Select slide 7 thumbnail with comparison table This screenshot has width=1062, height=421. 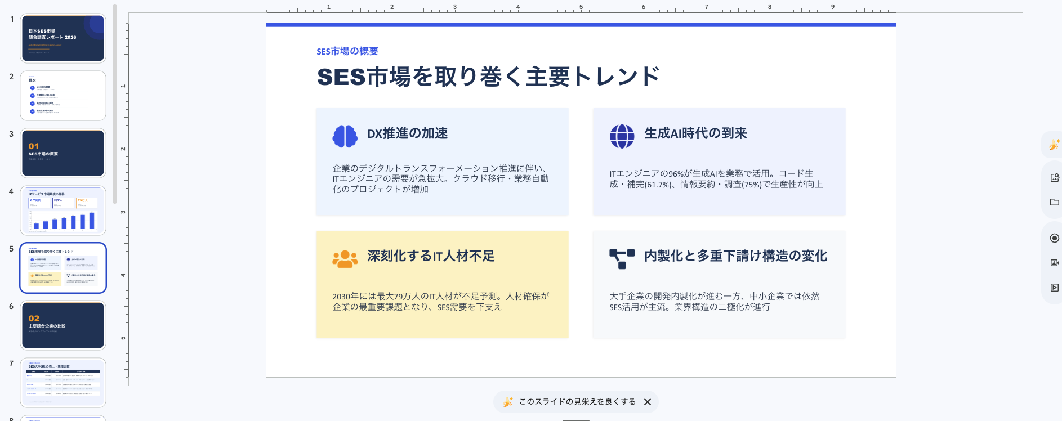pos(63,383)
